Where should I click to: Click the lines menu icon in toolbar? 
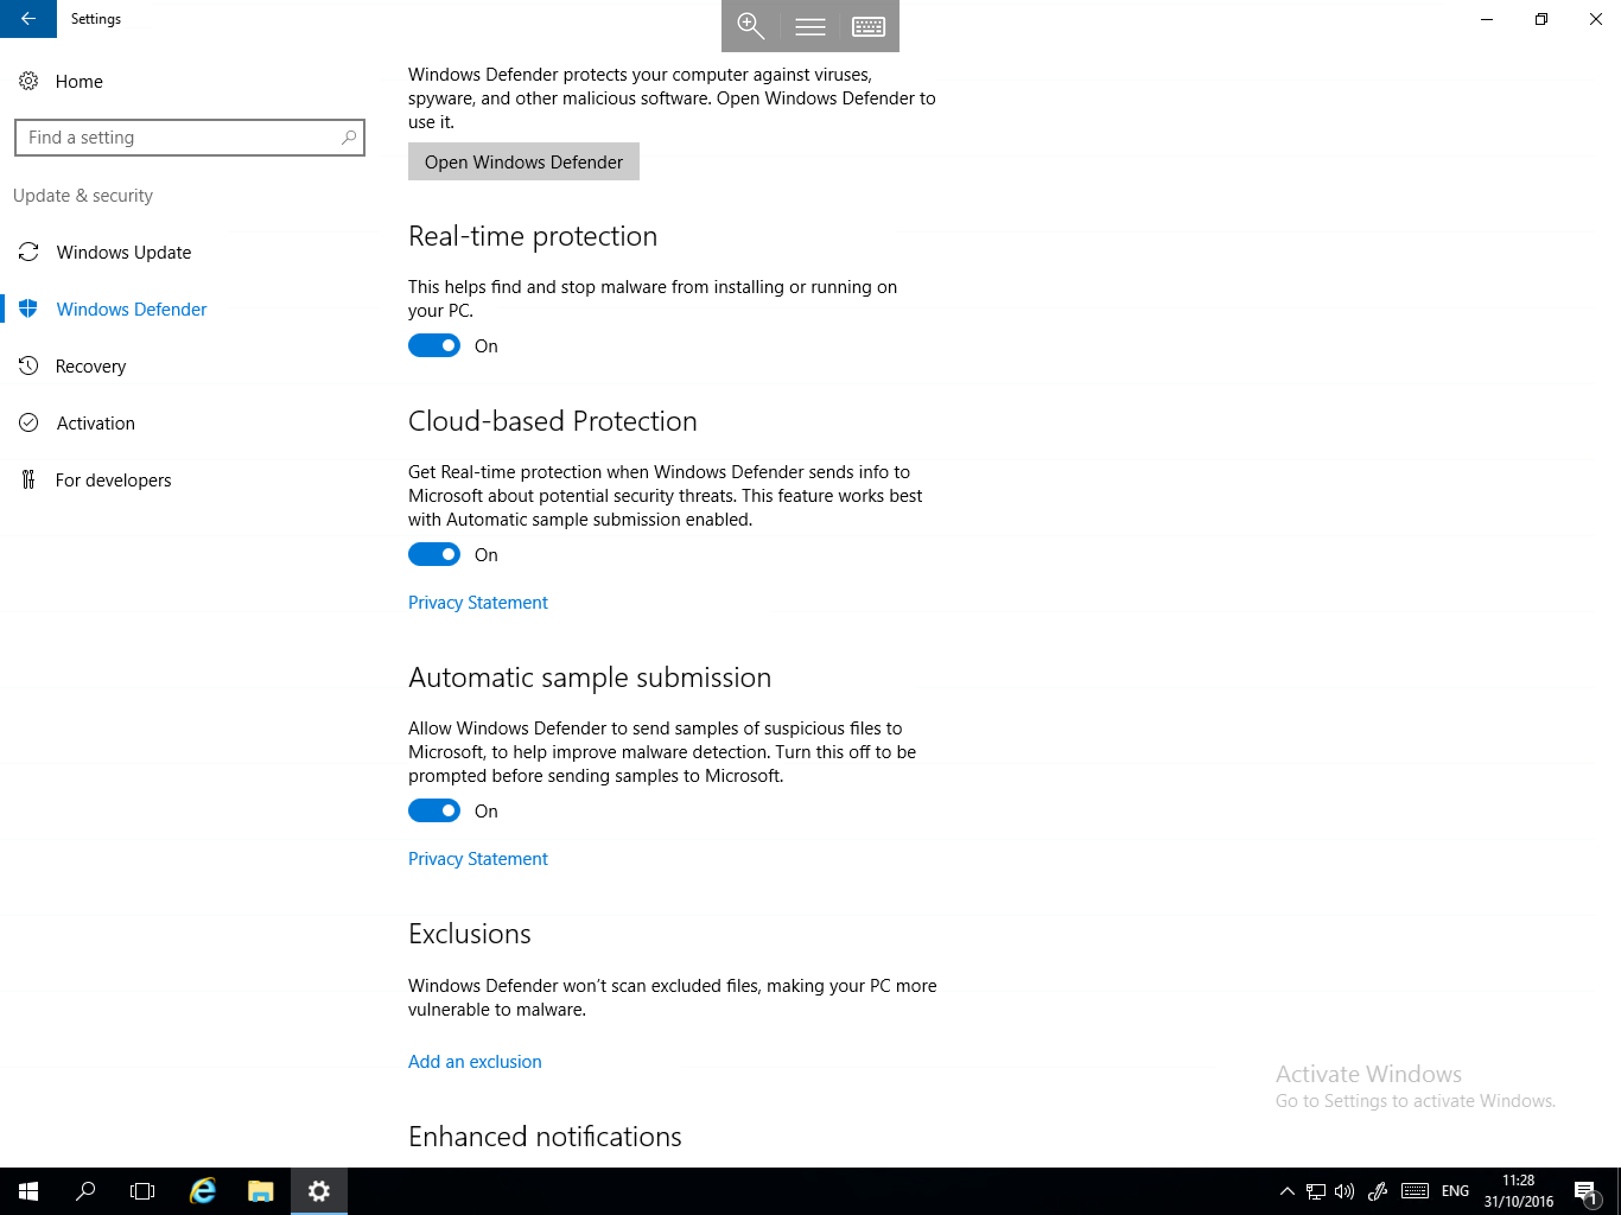pyautogui.click(x=809, y=26)
